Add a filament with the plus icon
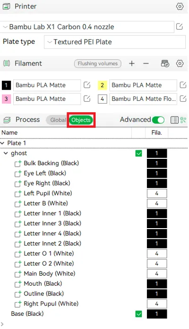 coord(132,63)
